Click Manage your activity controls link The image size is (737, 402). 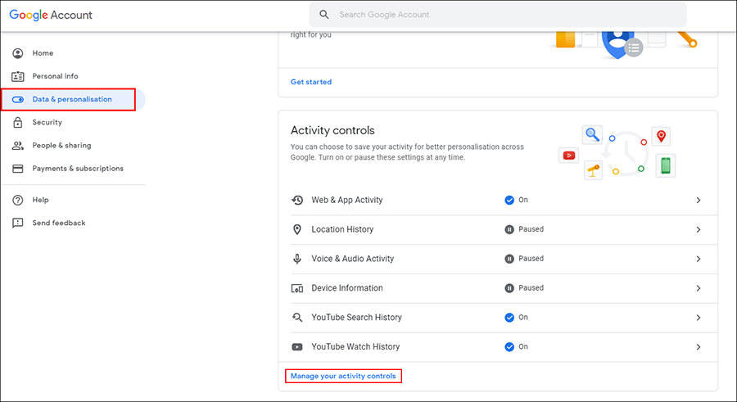coord(343,376)
